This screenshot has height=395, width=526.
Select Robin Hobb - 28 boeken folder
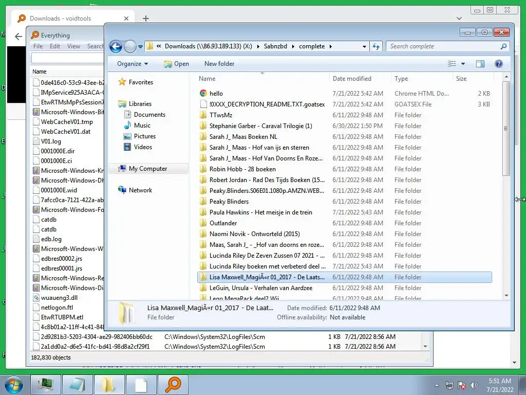[x=242, y=169]
